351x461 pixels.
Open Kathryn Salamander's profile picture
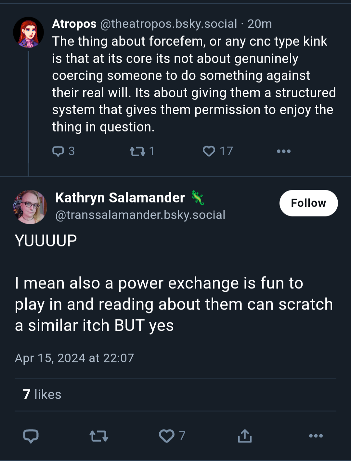[x=30, y=207]
